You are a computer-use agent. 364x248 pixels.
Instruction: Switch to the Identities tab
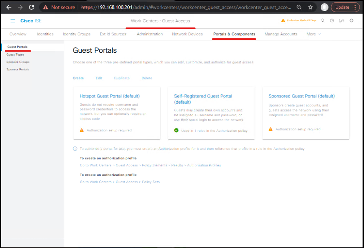[x=45, y=34]
